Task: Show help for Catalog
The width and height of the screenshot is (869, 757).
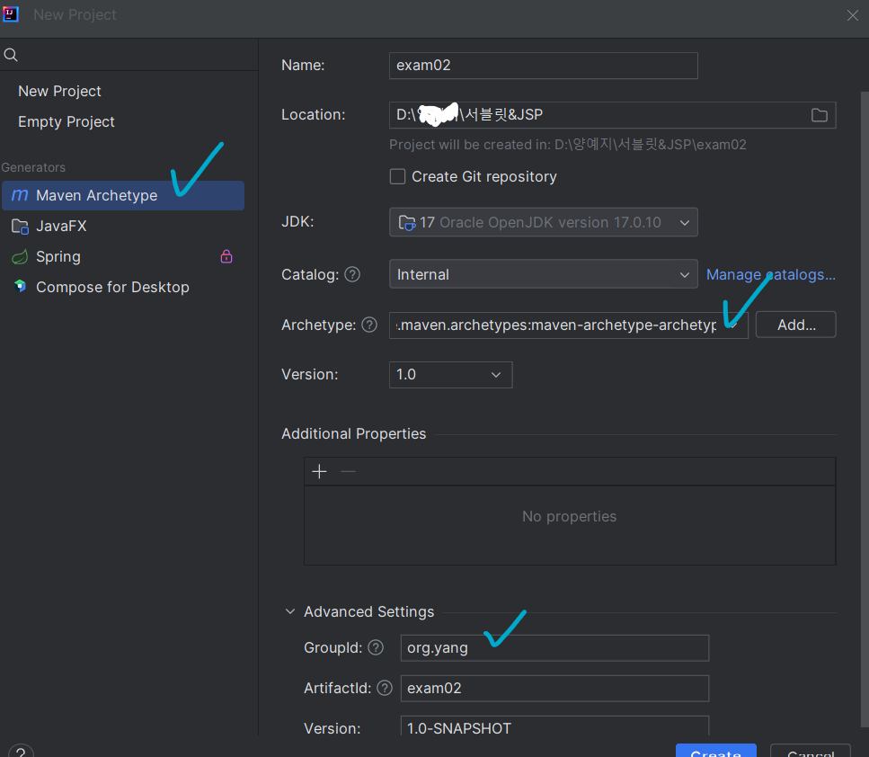Action: [x=352, y=274]
